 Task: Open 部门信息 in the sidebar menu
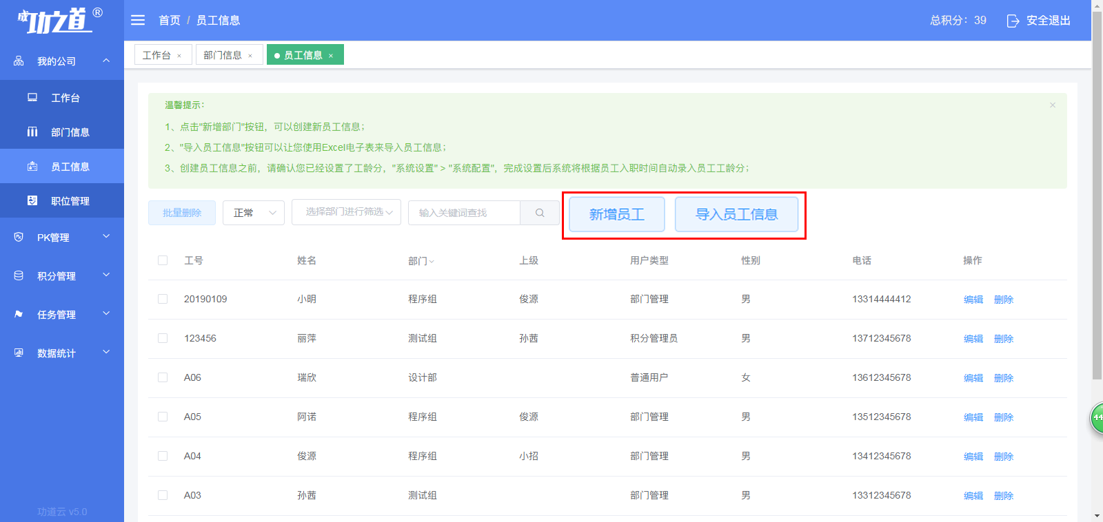tap(62, 132)
